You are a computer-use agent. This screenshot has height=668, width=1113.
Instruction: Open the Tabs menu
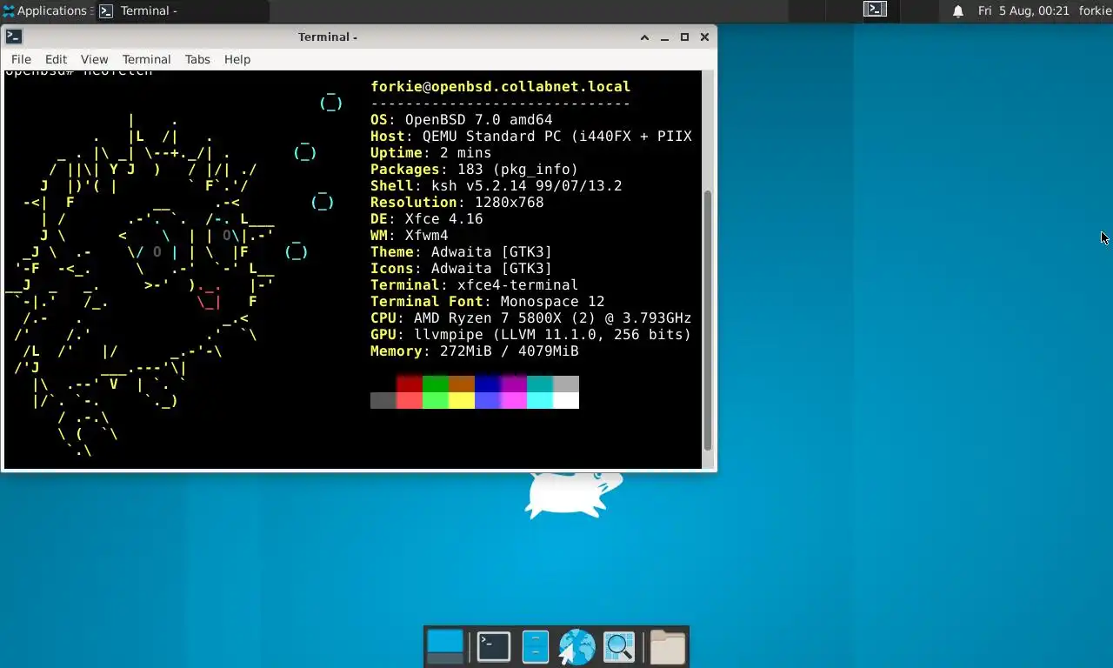(x=197, y=59)
